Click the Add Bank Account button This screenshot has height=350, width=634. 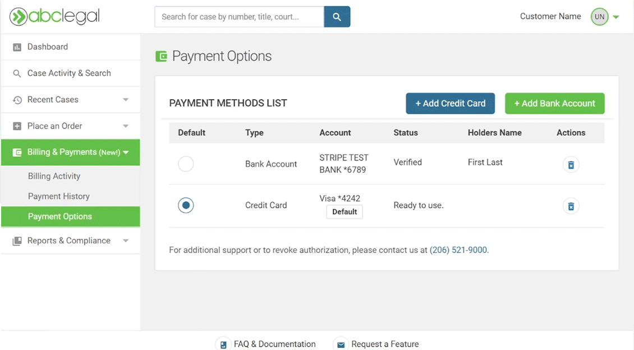click(x=554, y=103)
